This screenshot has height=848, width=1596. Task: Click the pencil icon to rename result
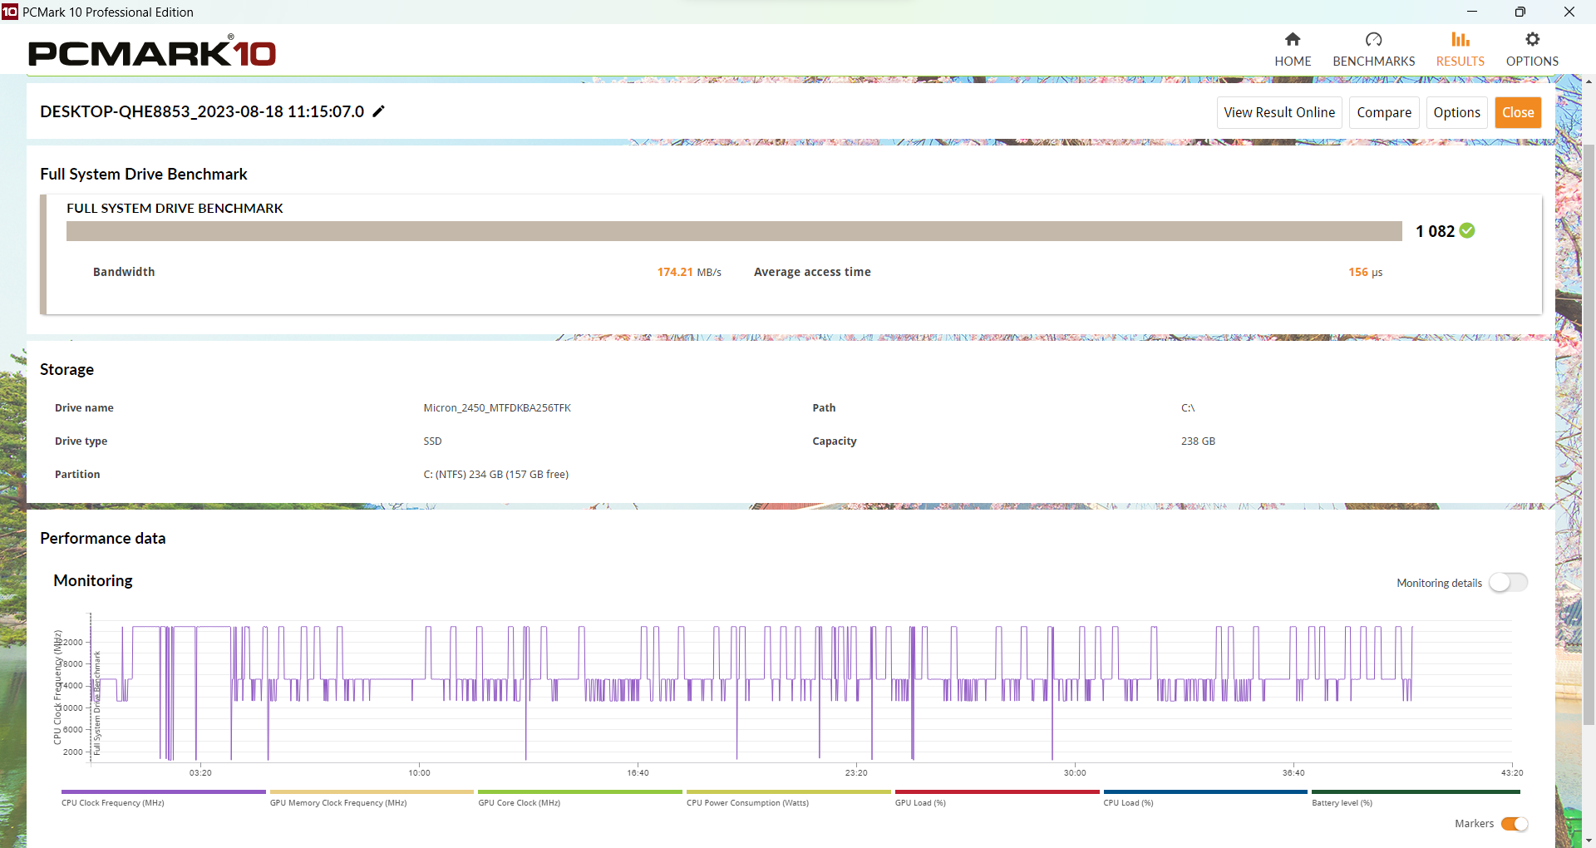[x=378, y=111]
